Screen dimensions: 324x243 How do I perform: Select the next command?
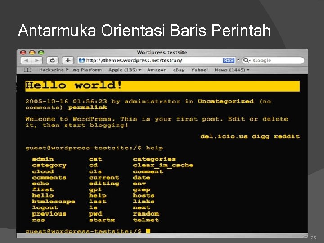(x=141, y=207)
